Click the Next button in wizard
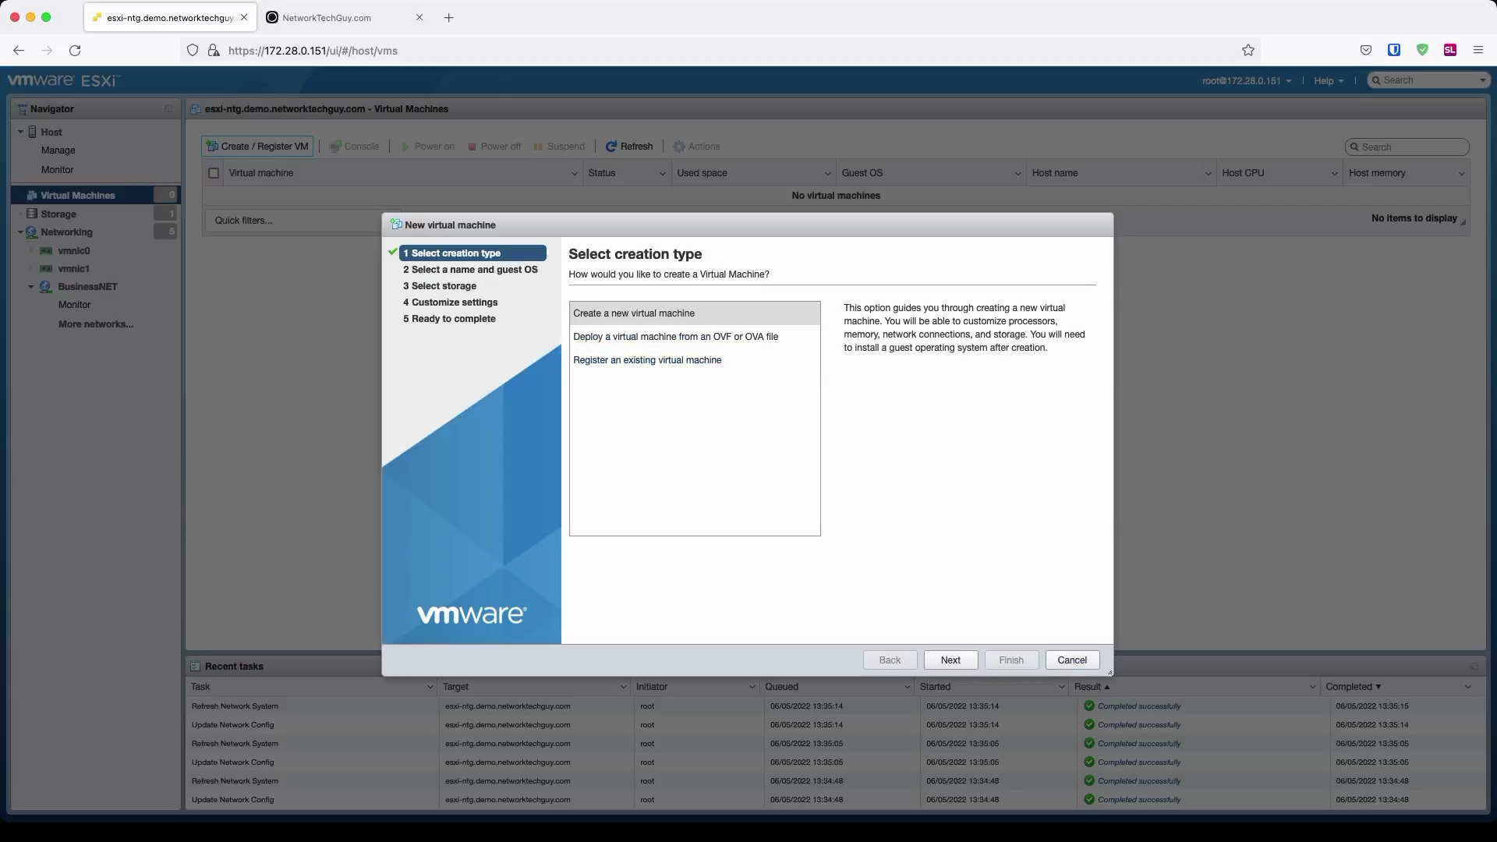This screenshot has width=1497, height=842. point(950,660)
